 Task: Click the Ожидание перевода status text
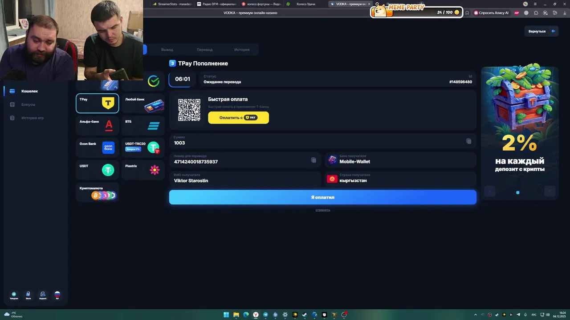point(222,82)
